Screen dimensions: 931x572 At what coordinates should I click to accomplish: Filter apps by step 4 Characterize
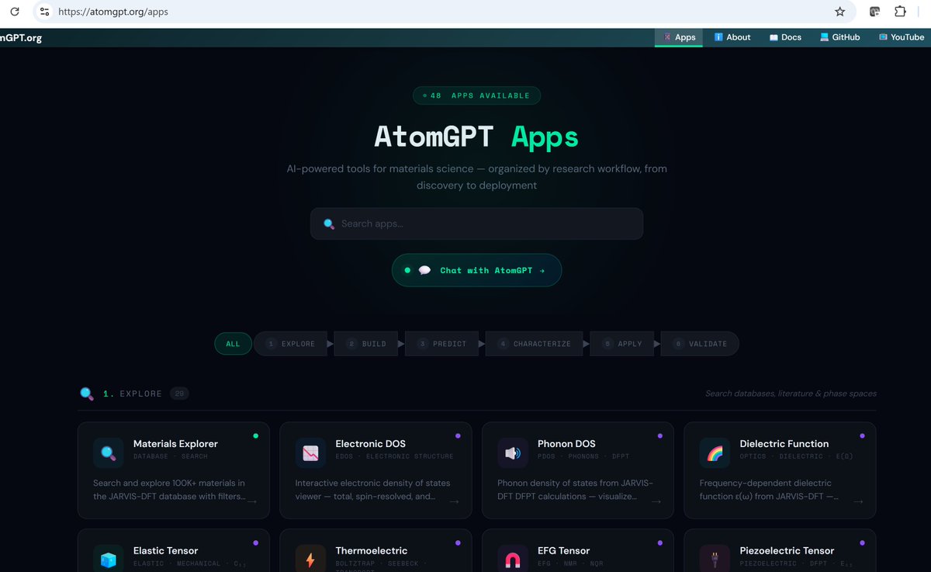click(534, 344)
